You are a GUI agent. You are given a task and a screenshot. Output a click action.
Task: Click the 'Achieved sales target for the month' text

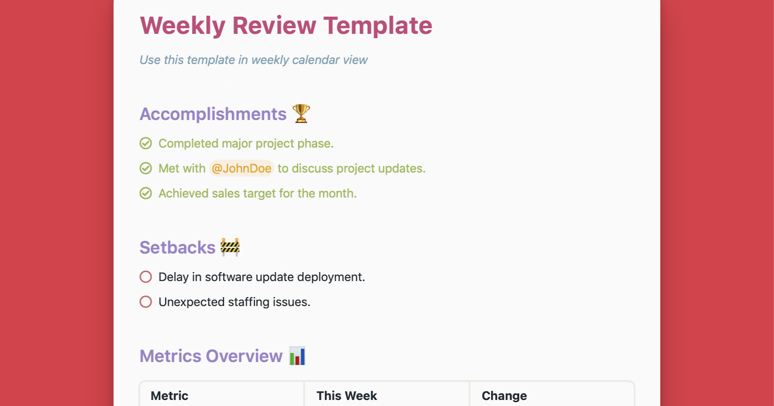point(257,193)
